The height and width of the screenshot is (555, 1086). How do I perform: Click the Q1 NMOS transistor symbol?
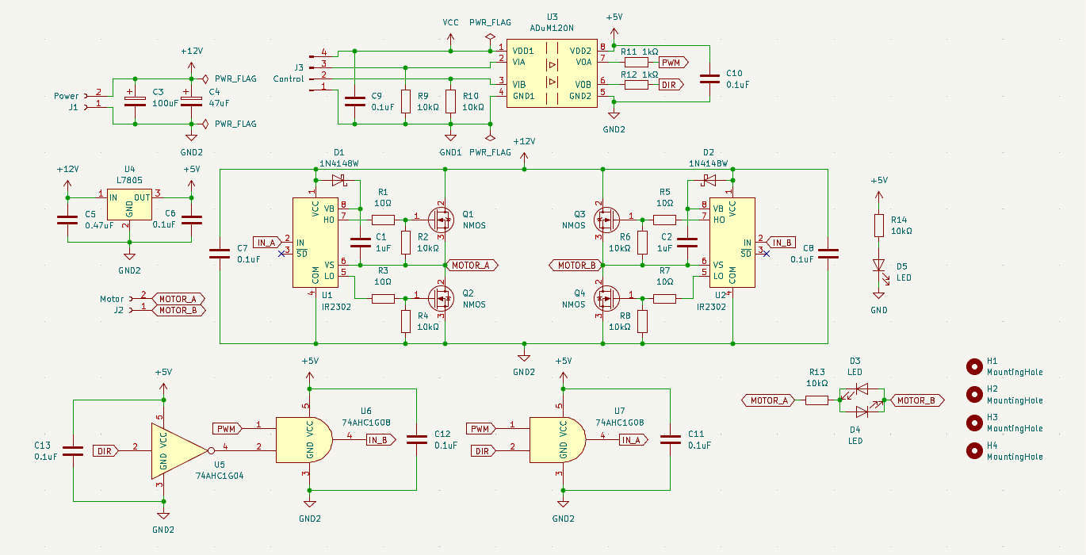coord(440,217)
